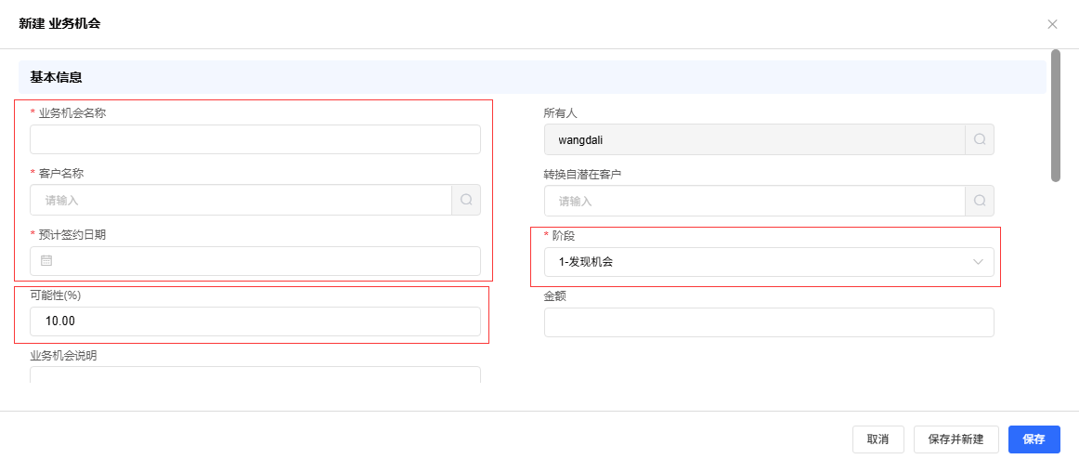Click the 转换自潜在客户 search magnifier icon
The width and height of the screenshot is (1079, 459).
(980, 201)
